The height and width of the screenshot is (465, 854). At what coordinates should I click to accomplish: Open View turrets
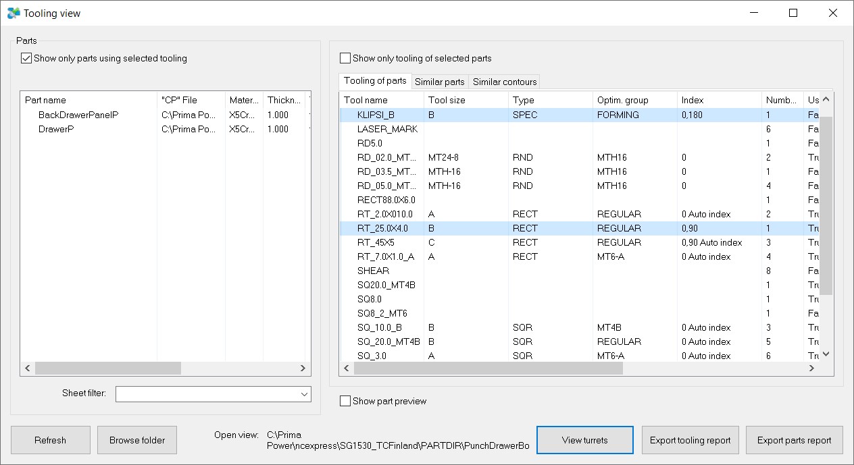[584, 440]
